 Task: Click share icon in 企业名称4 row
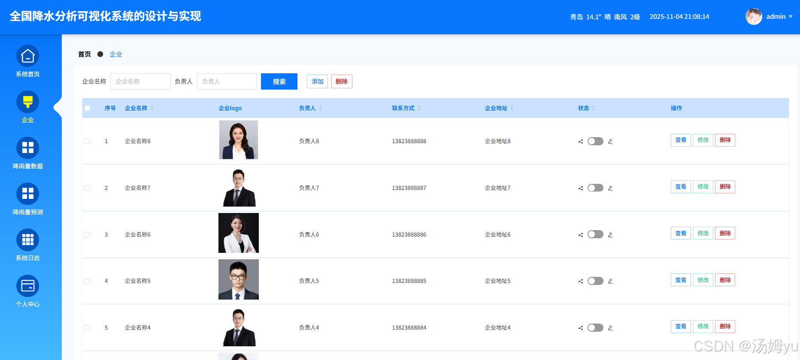(x=581, y=328)
